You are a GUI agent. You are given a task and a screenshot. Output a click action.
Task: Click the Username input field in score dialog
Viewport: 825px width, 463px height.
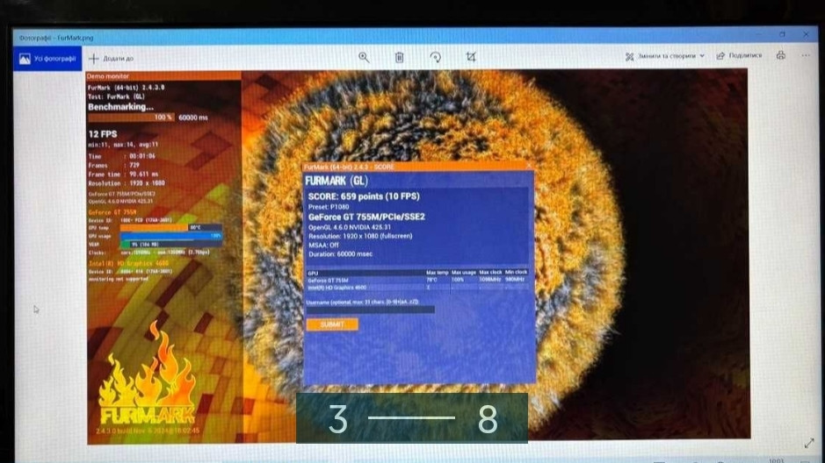click(371, 310)
